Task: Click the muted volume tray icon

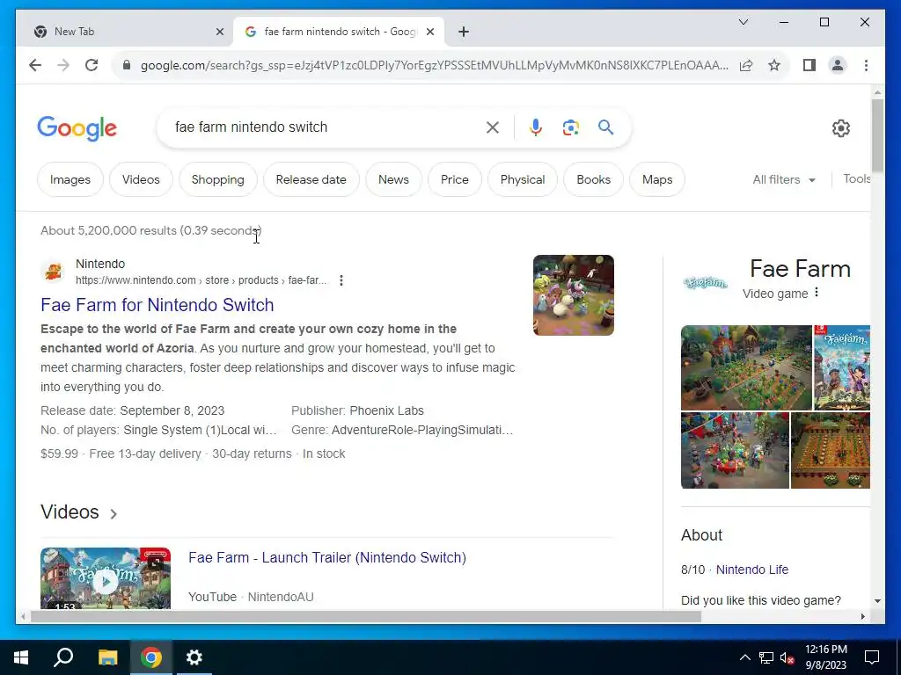Action: [x=787, y=657]
